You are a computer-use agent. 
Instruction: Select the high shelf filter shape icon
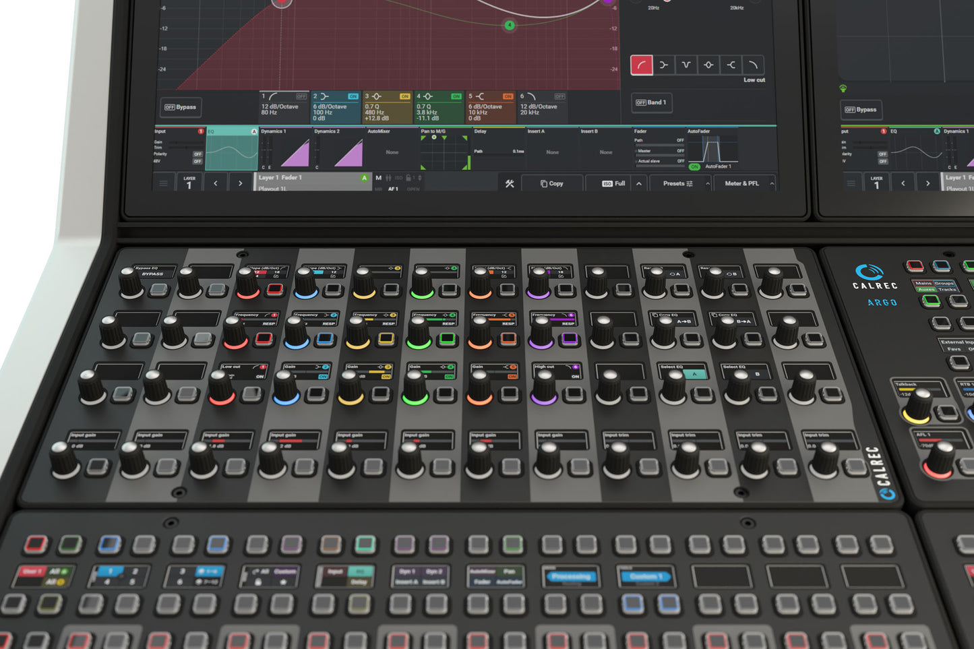[731, 65]
